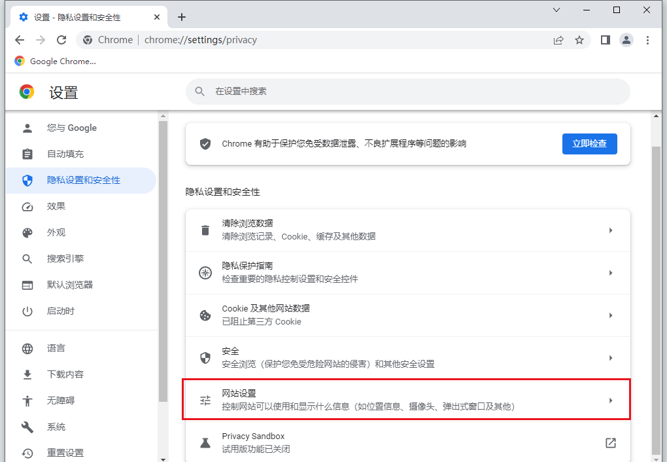Open 外观 settings section
667x462 pixels.
[x=56, y=233]
